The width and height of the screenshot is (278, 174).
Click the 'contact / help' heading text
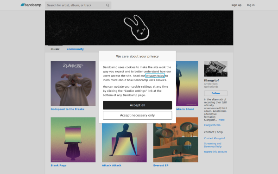pos(214,132)
